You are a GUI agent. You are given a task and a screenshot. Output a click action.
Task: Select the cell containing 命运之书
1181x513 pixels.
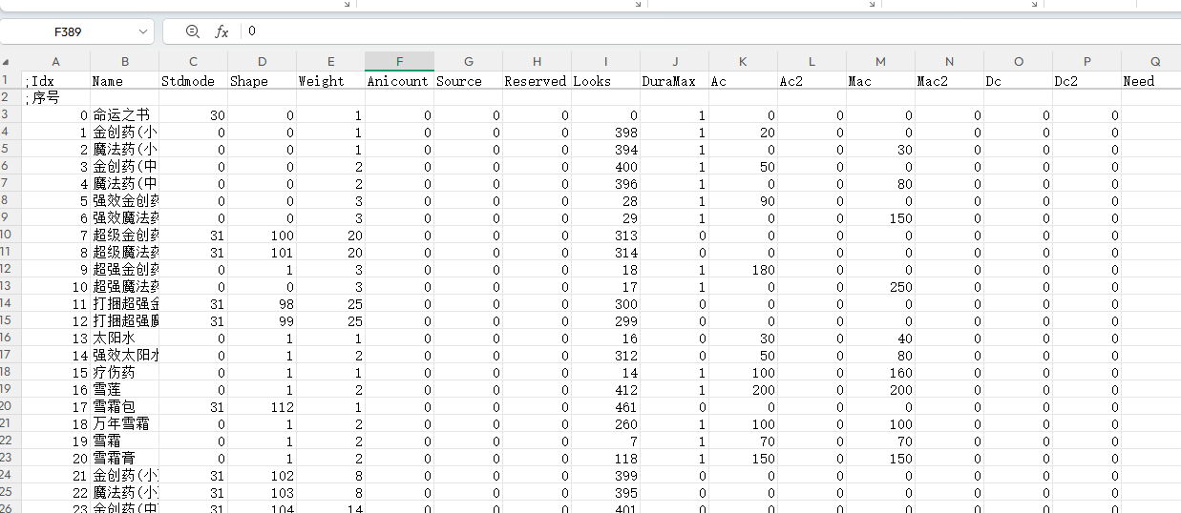[x=124, y=115]
